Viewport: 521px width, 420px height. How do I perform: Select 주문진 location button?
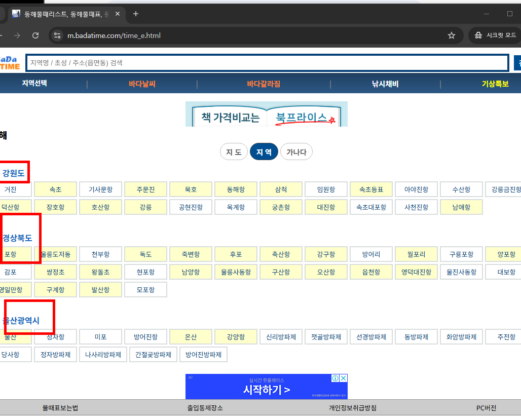[145, 189]
